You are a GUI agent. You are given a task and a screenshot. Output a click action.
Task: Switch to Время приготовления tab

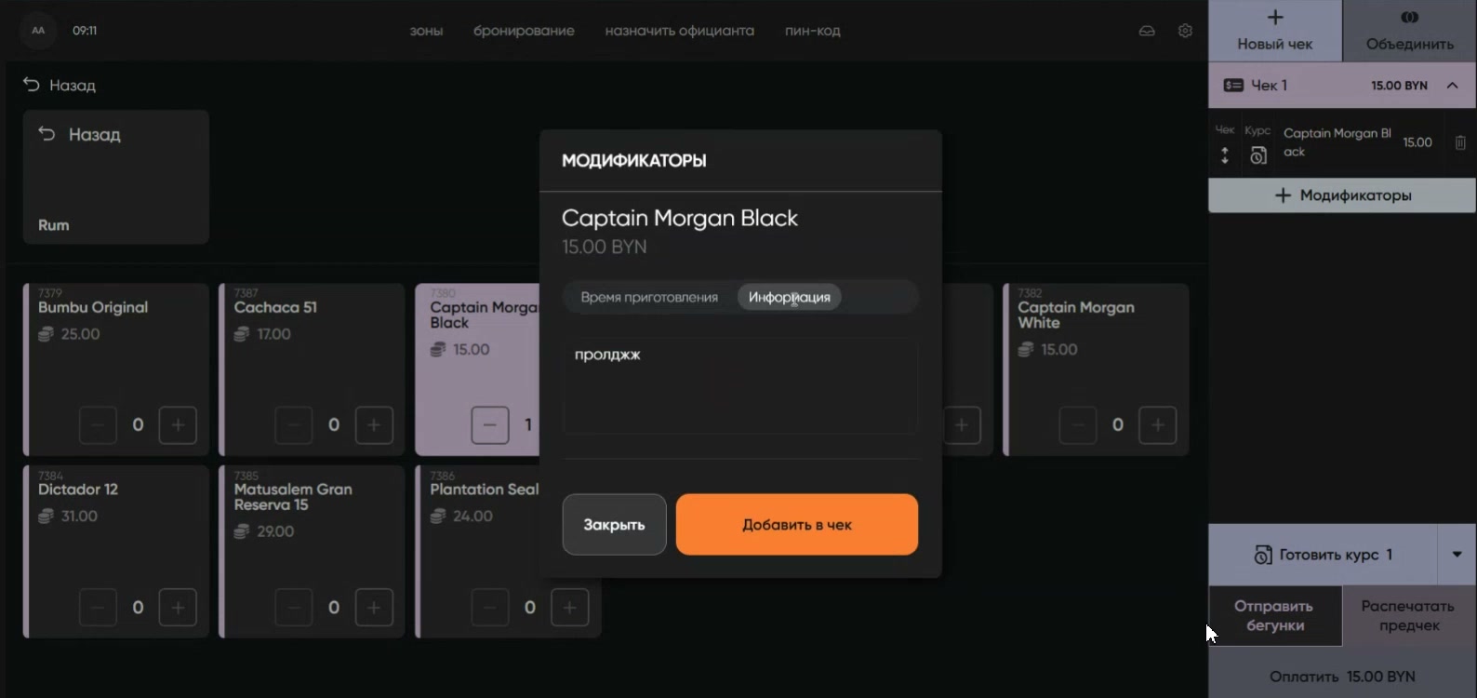(649, 297)
